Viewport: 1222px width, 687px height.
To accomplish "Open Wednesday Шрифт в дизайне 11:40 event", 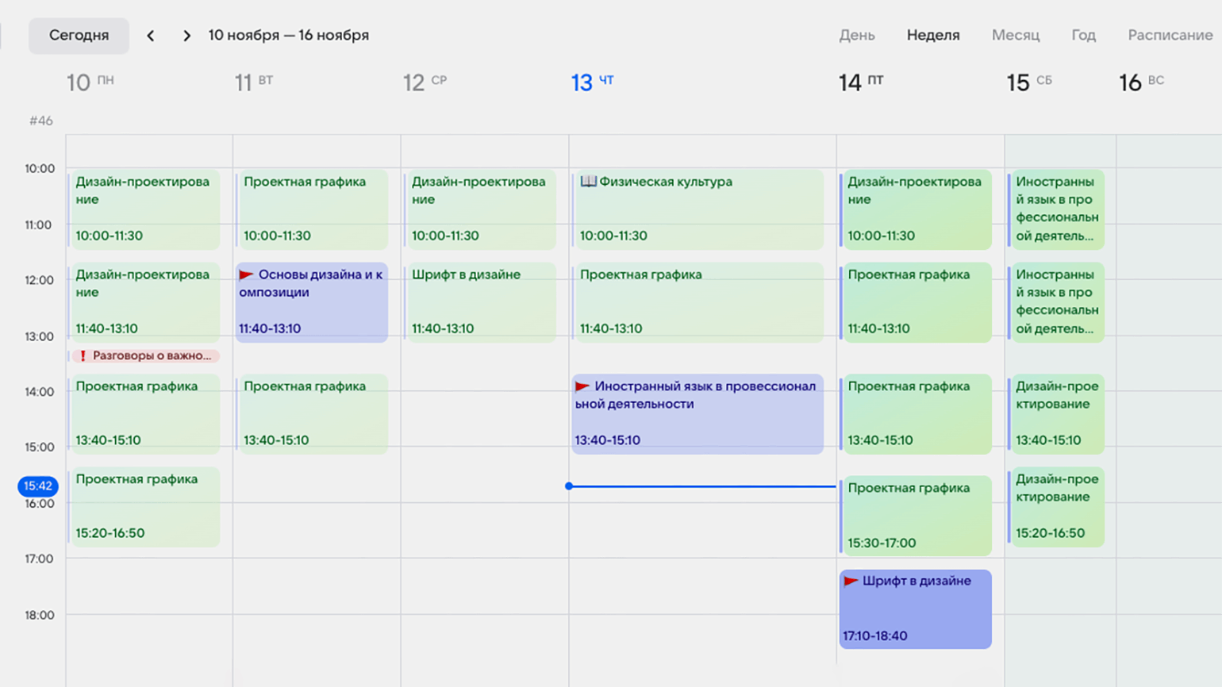I will (x=480, y=302).
